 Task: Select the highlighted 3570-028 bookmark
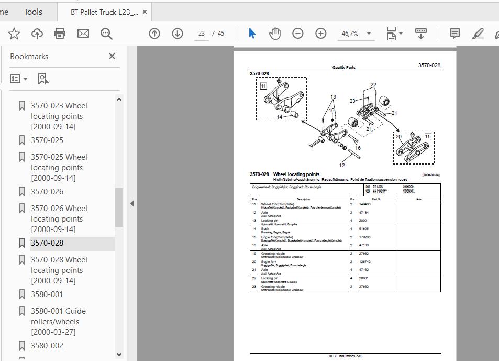47,243
